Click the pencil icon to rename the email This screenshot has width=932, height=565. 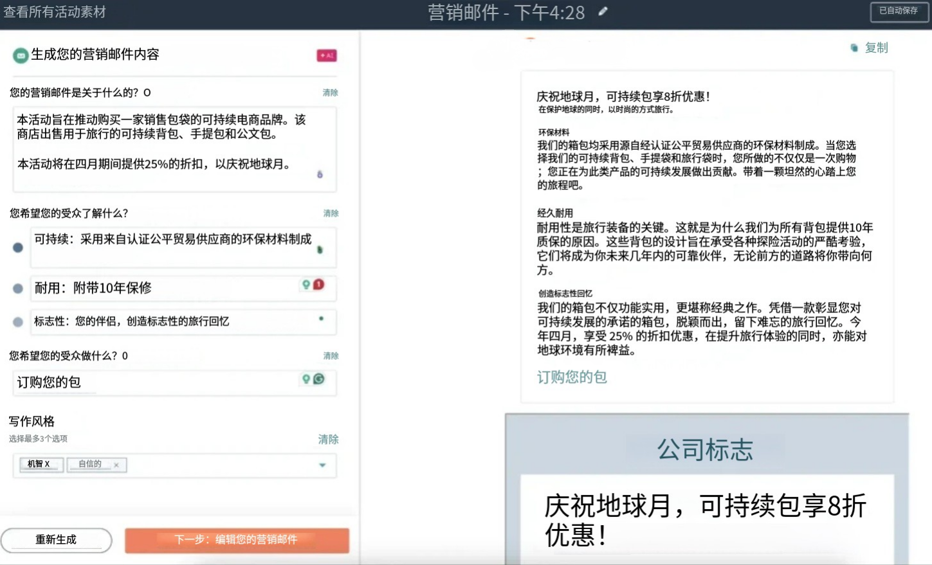[x=601, y=12]
